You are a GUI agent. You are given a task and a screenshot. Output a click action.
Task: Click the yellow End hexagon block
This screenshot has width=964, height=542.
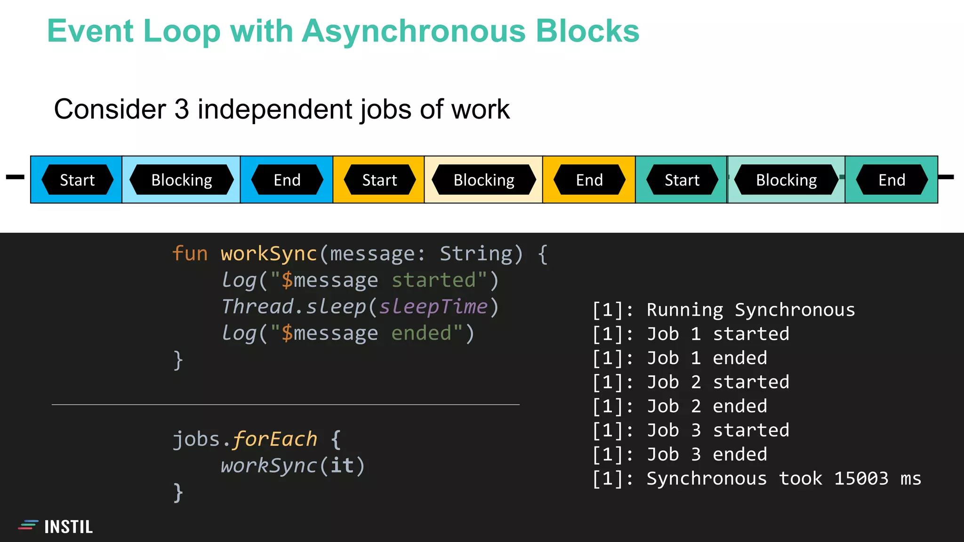click(589, 180)
